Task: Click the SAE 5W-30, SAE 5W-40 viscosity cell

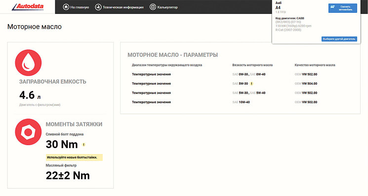Action: coord(249,93)
